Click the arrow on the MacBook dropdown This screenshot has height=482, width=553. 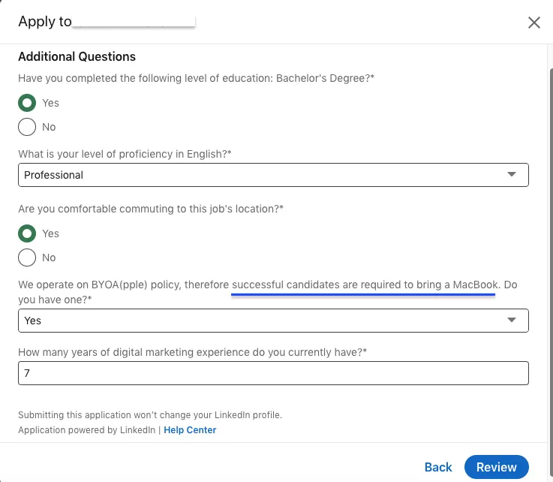tap(512, 320)
